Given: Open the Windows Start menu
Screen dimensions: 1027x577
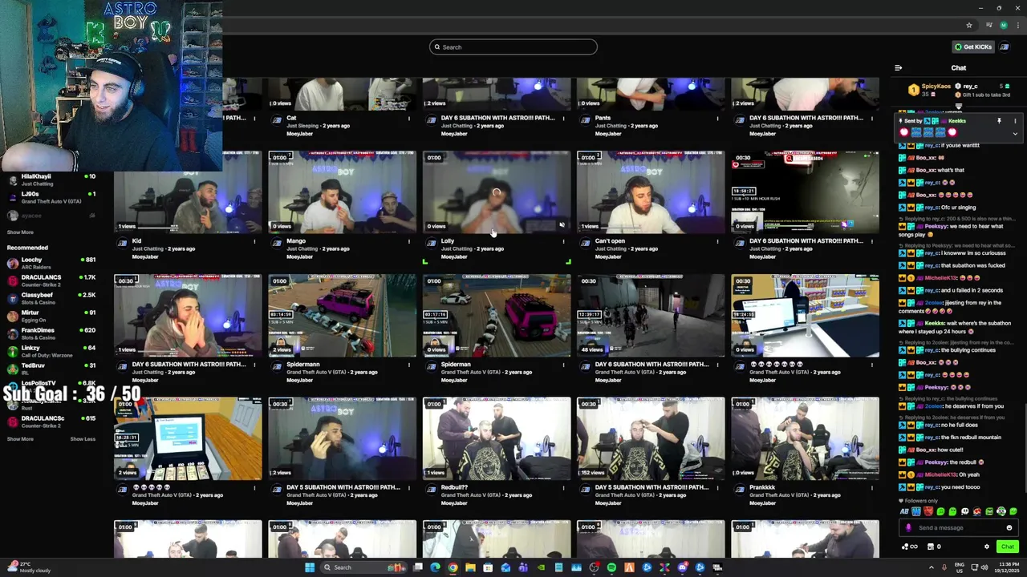Looking at the screenshot, I should [x=309, y=567].
